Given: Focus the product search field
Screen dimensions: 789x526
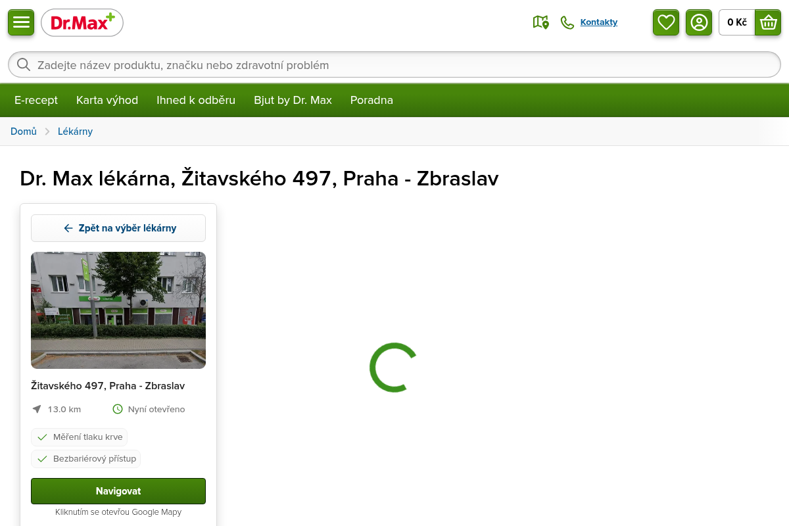Looking at the screenshot, I should [x=394, y=64].
